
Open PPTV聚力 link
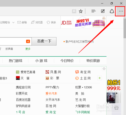click(52, 87)
